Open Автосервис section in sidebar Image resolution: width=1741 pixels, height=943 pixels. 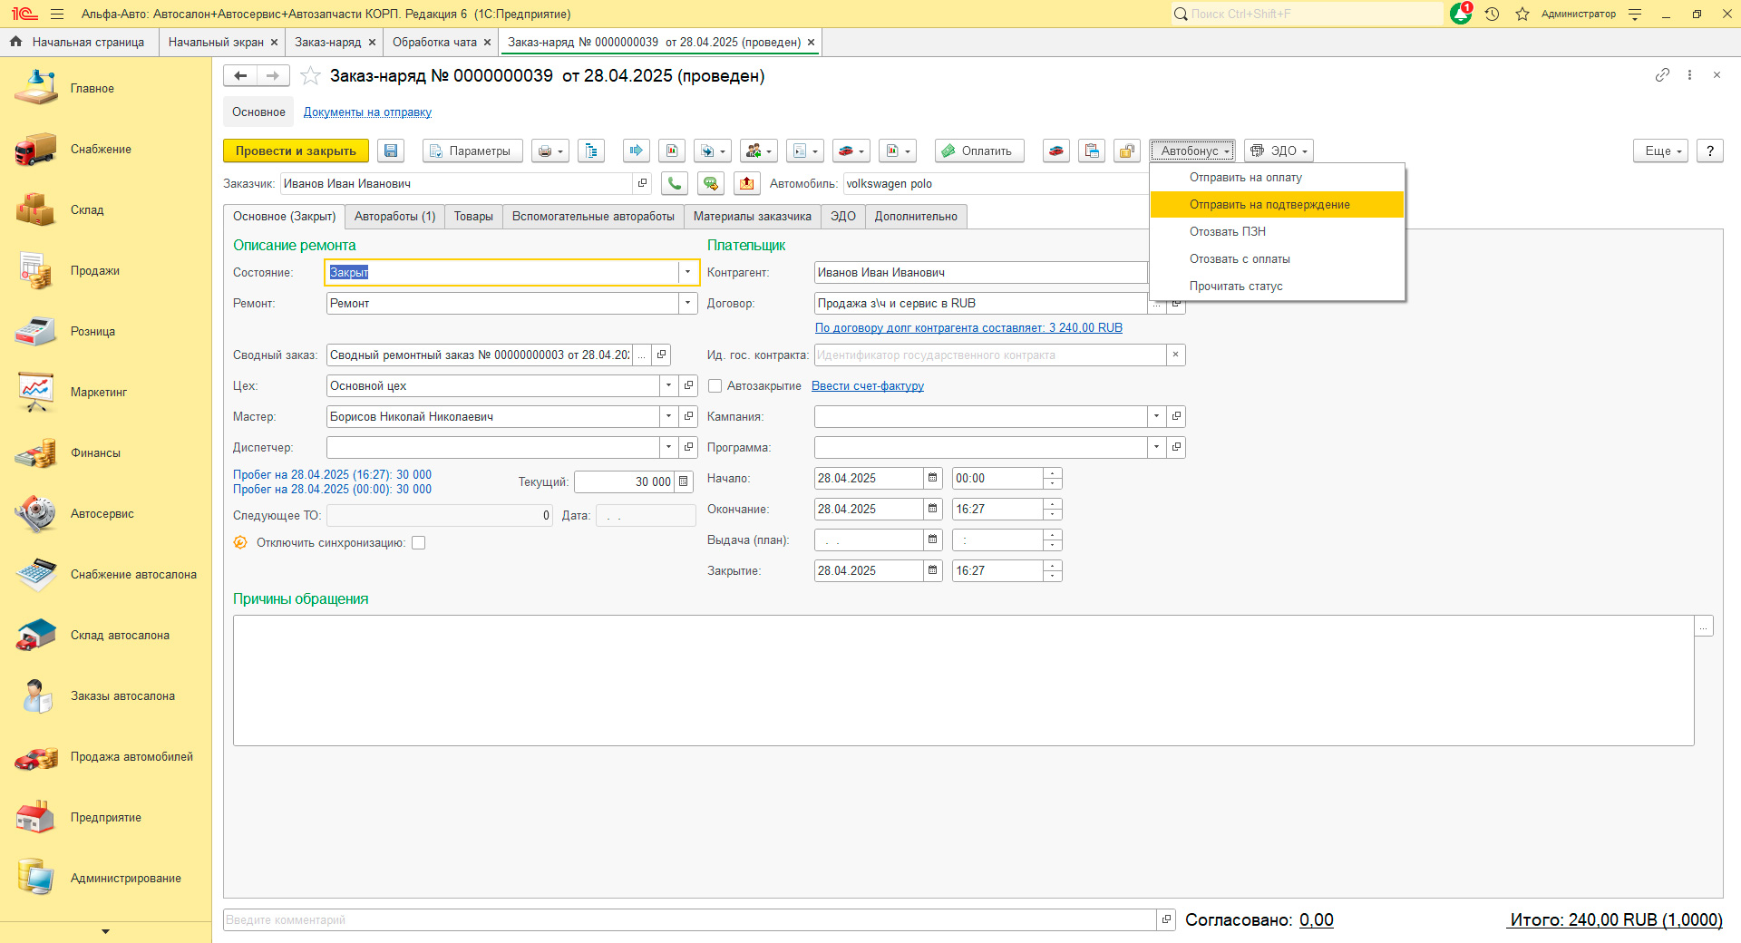(105, 514)
